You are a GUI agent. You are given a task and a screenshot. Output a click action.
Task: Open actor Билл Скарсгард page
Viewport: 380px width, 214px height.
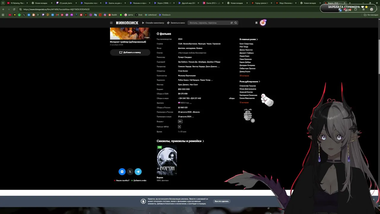[246, 44]
